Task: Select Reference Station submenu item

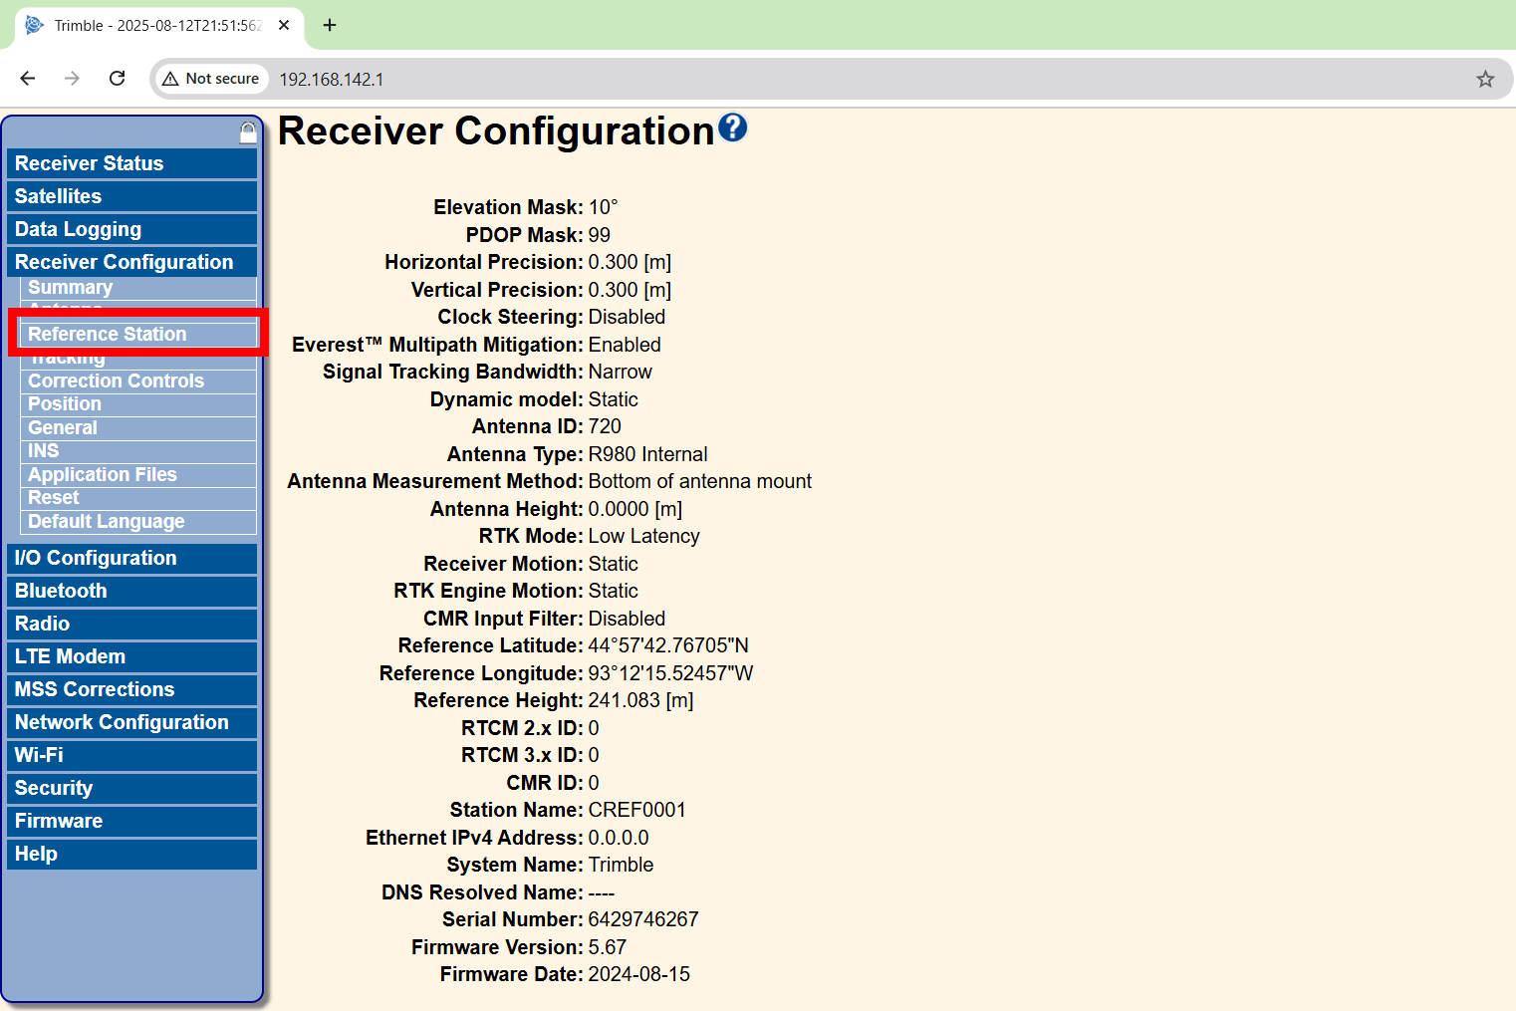Action: point(108,334)
